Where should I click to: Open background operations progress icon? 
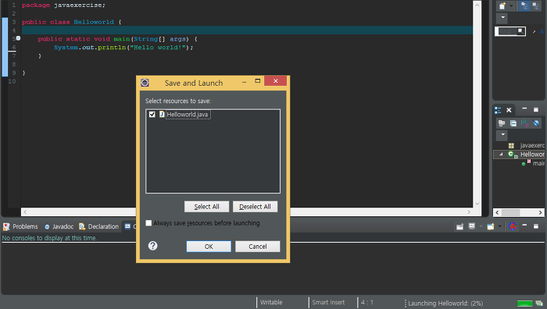(x=539, y=303)
